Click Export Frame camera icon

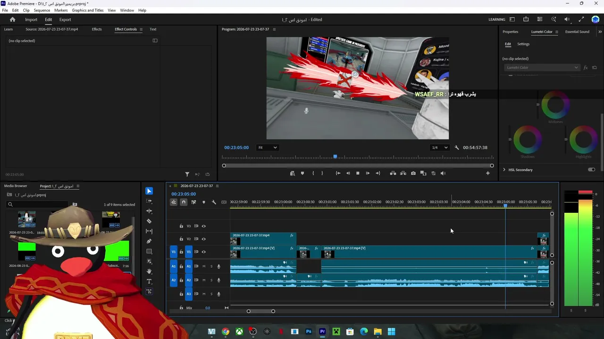(413, 173)
